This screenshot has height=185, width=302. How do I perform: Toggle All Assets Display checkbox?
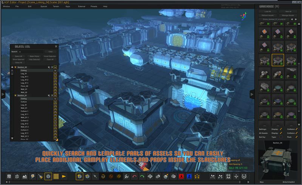click(281, 133)
